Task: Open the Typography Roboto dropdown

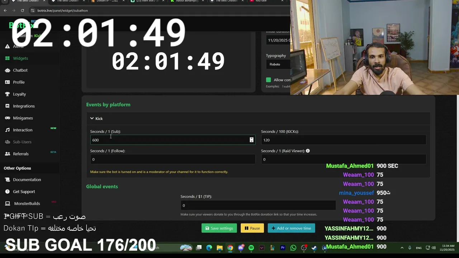Action: coord(278,64)
